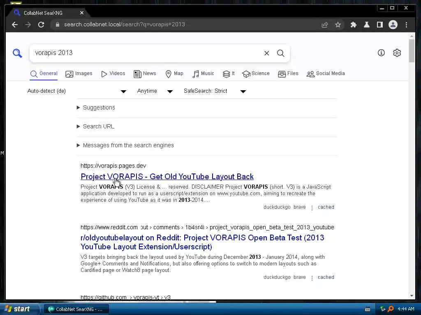Close the CollabNet SearXNG tab
Viewport: 421px width, 315px height.
[82, 13]
